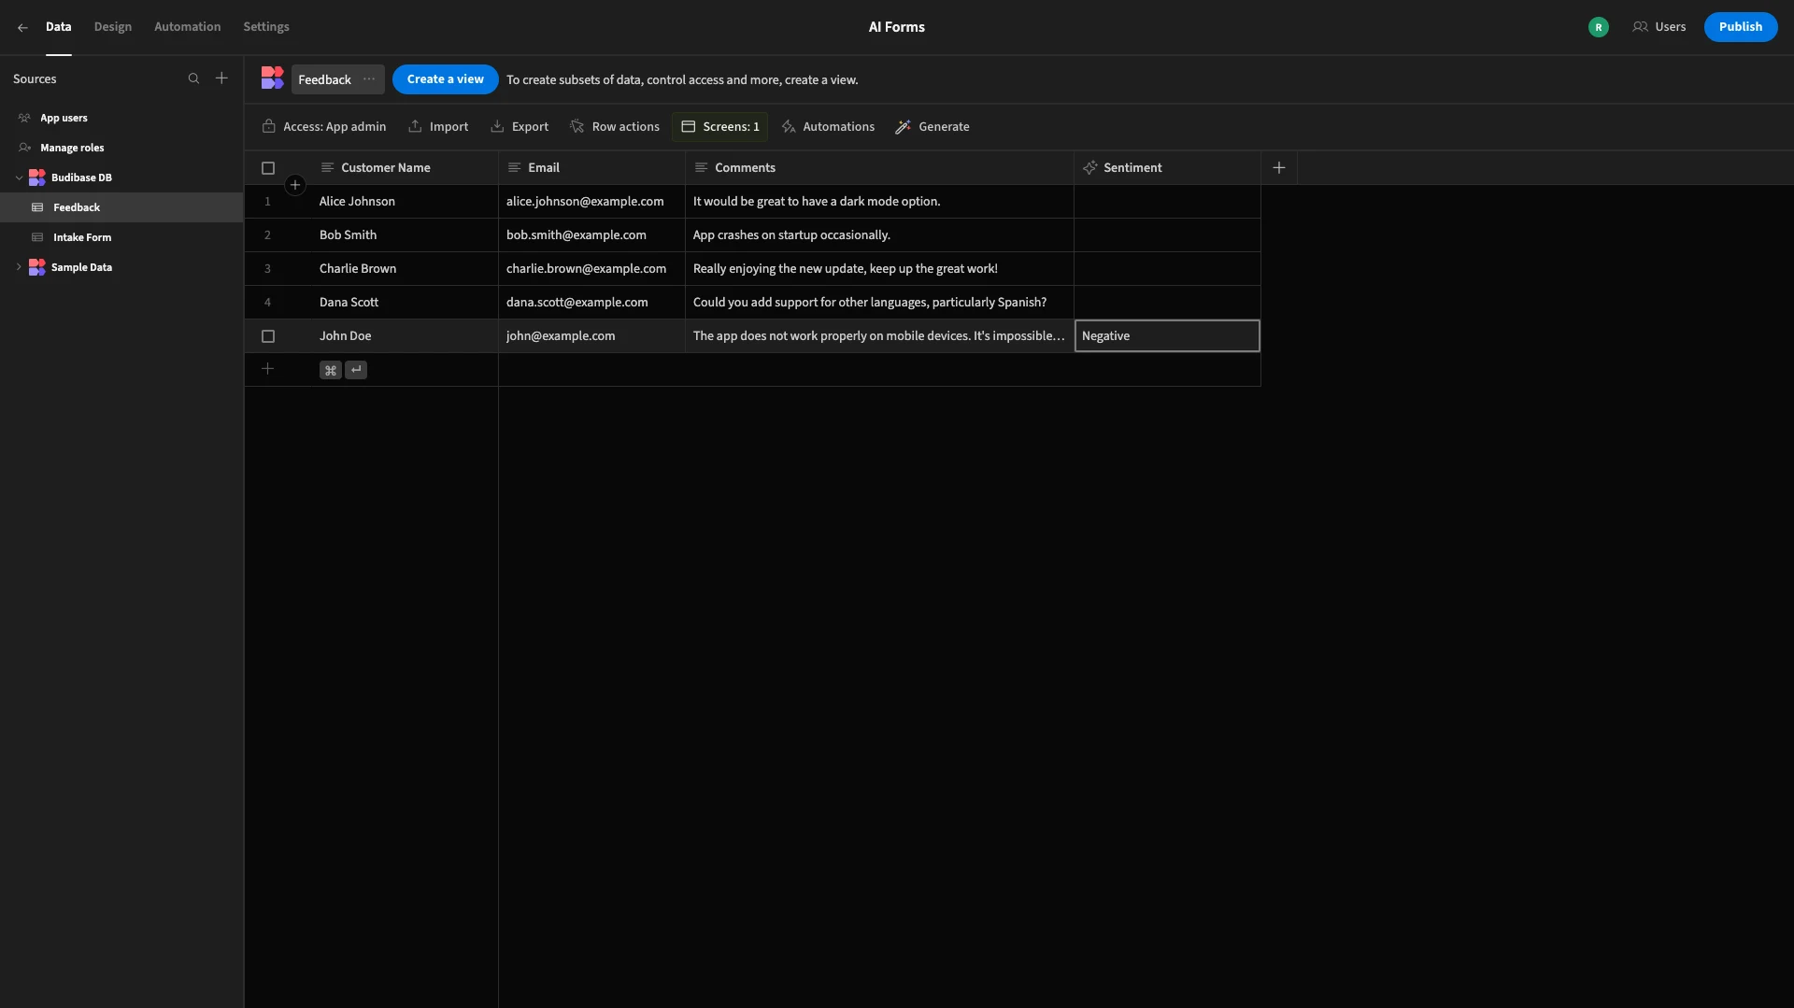
Task: Open the Screens: 1 dropdown
Action: tap(719, 126)
